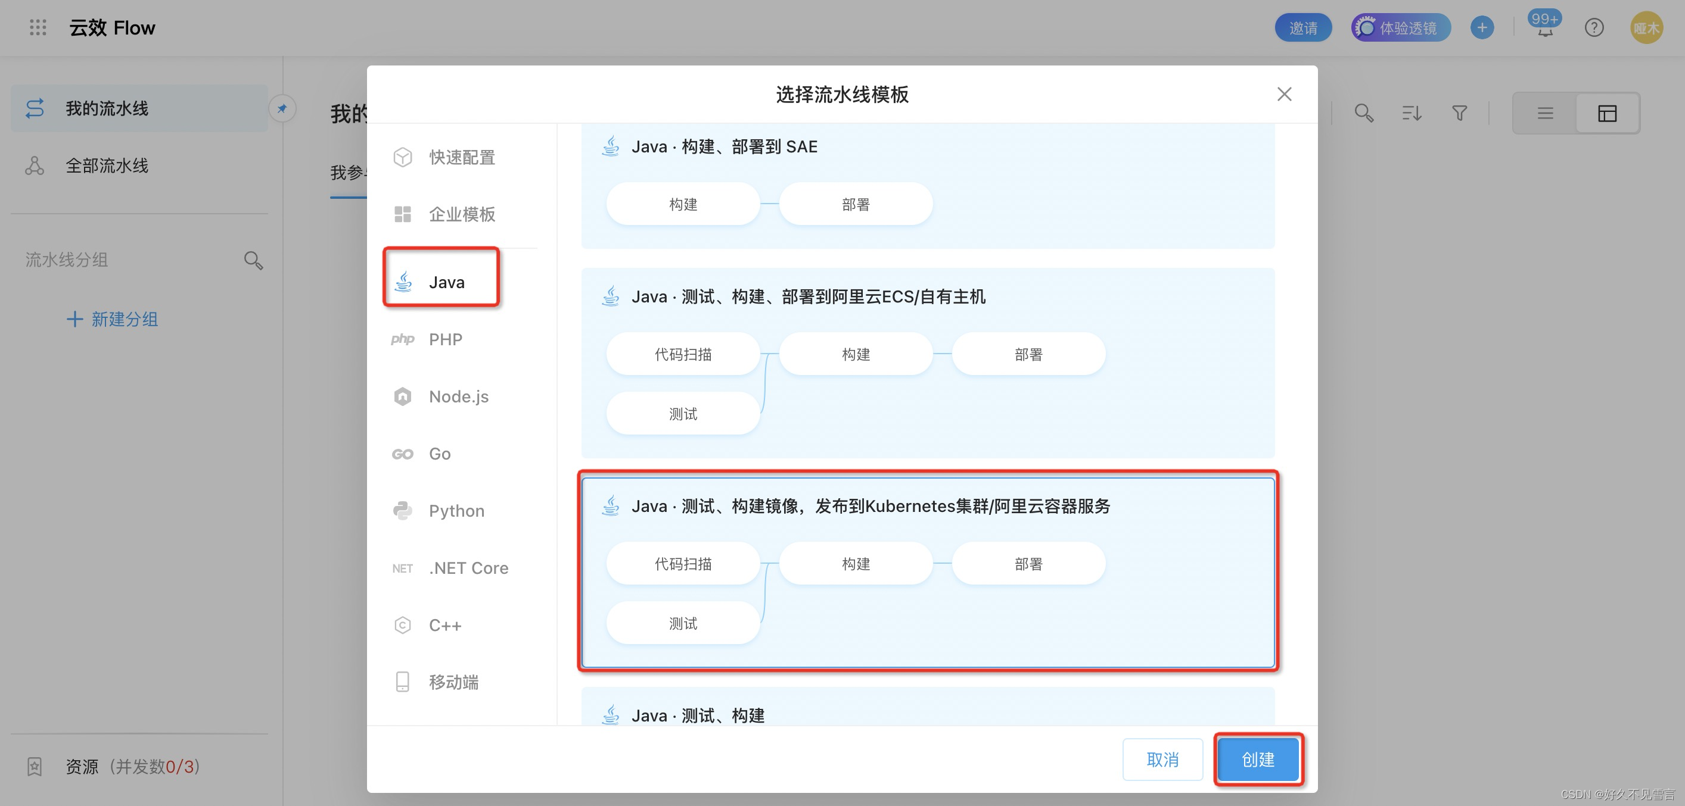The height and width of the screenshot is (806, 1685).
Task: Select 我的流水线 in sidebar
Action: [x=139, y=108]
